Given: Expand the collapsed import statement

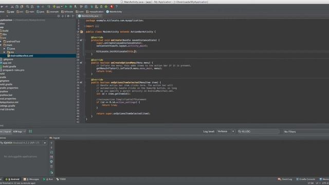Looking at the screenshot, I should click(x=85, y=26).
